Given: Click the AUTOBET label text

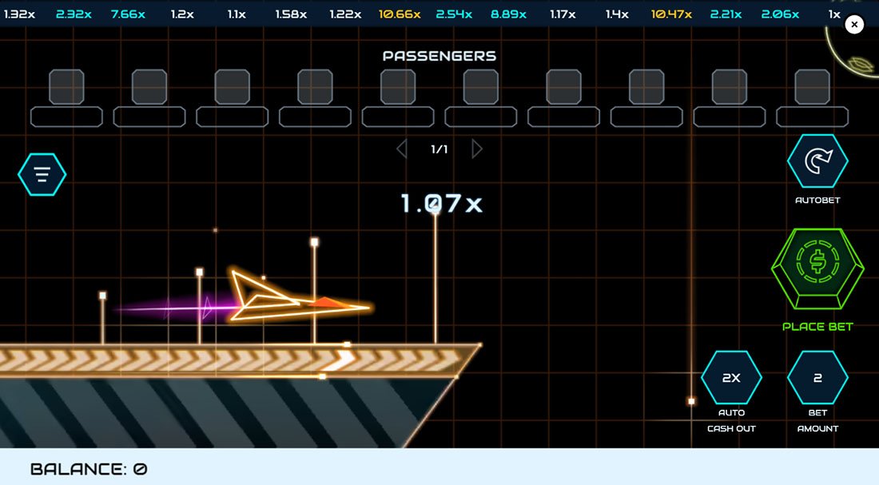Looking at the screenshot, I should 817,201.
